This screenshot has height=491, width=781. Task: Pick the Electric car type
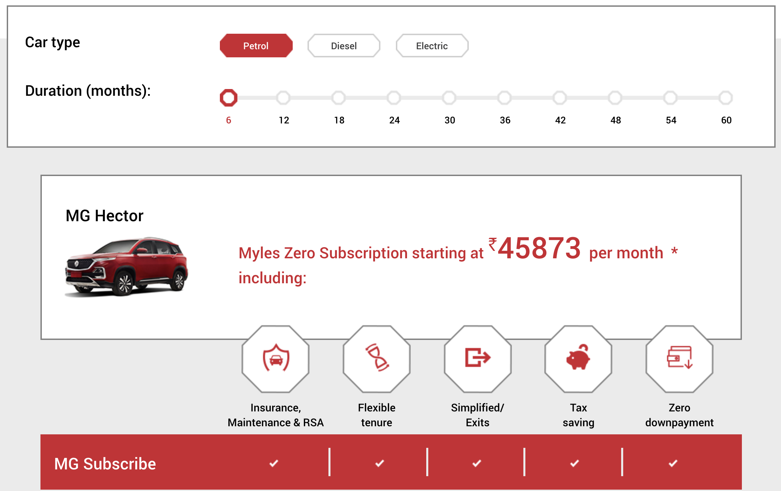[432, 46]
